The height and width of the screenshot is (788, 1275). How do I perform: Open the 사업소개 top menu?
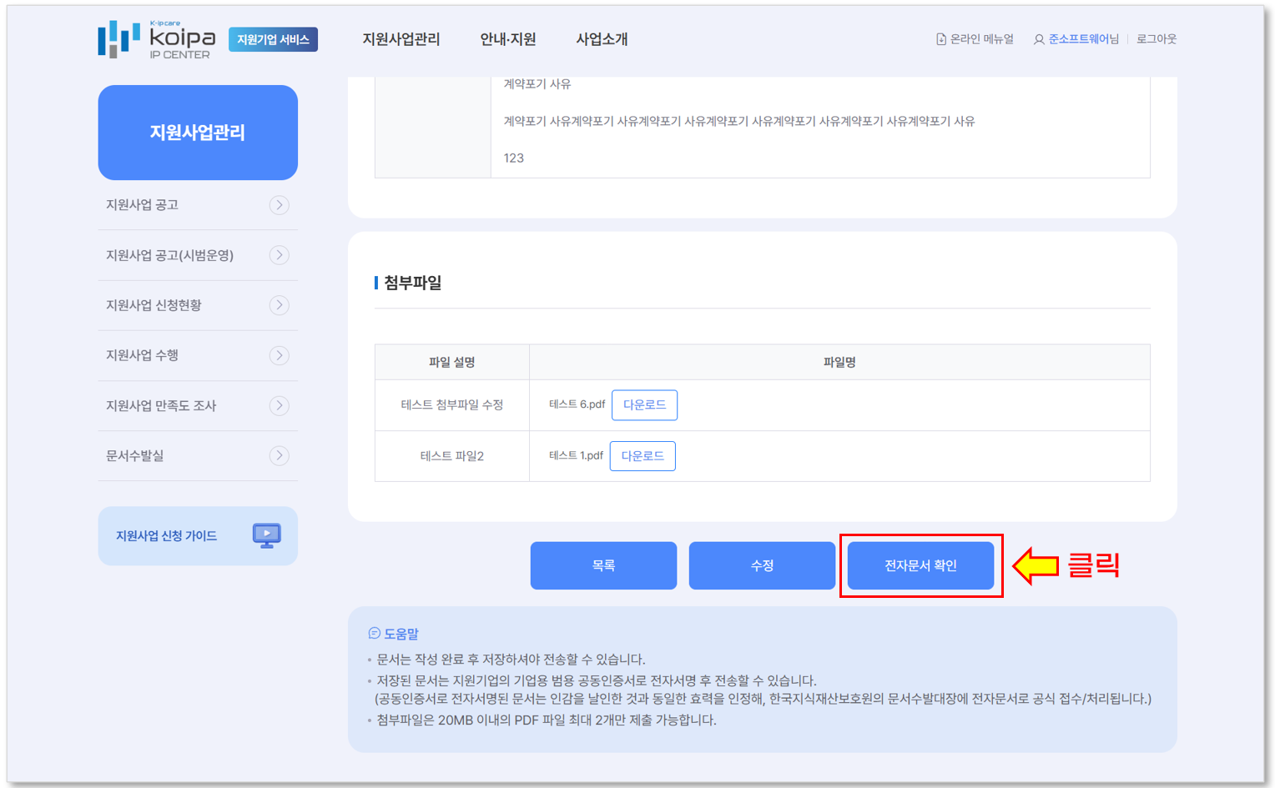pyautogui.click(x=602, y=39)
